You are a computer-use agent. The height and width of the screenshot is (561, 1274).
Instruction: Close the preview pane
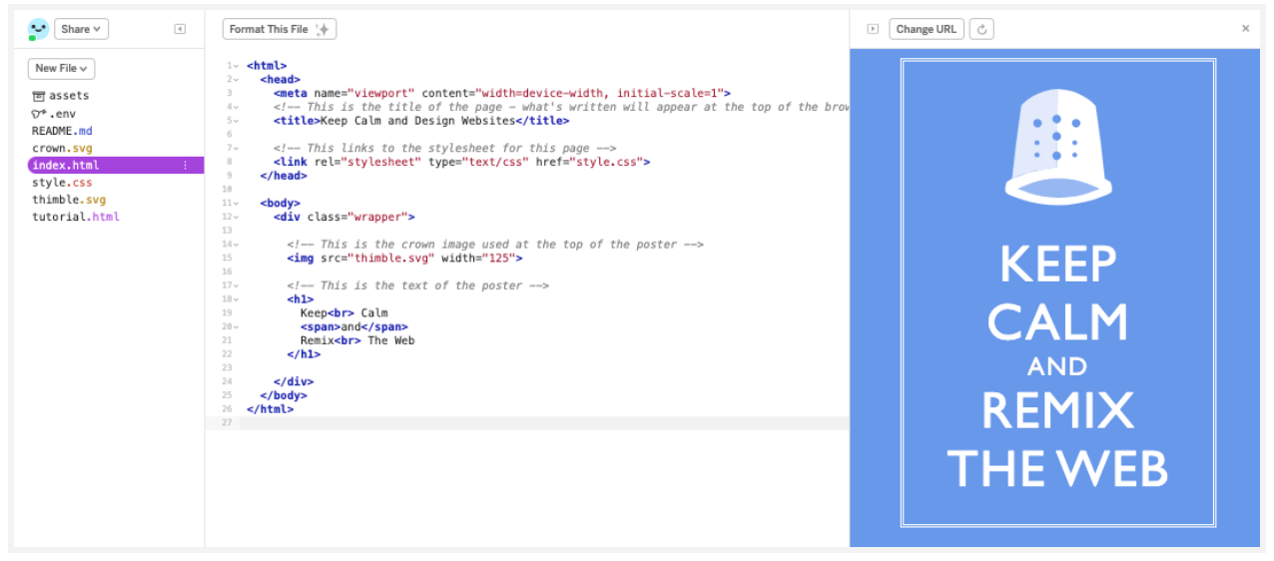click(1245, 29)
